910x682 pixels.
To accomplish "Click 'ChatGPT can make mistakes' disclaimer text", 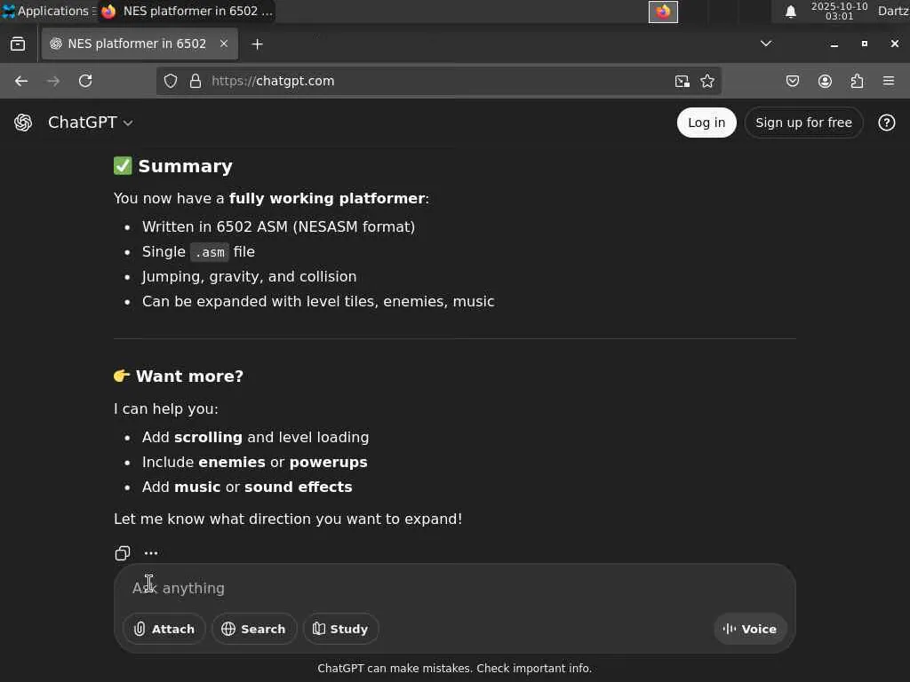I will 454,668.
